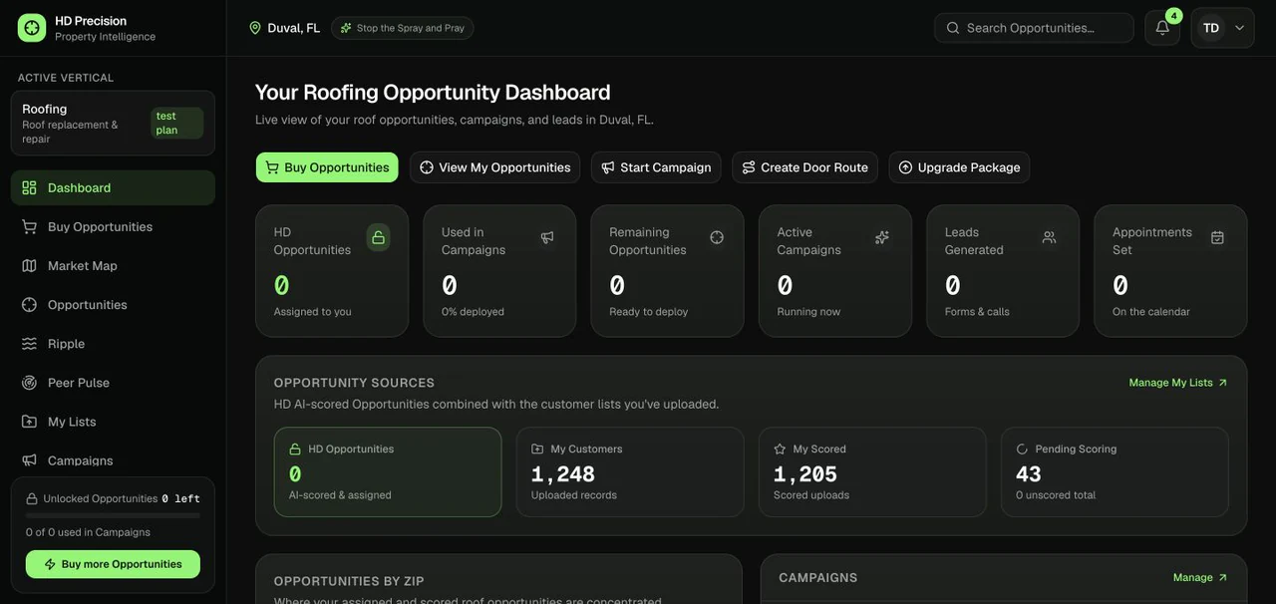Click the Ripple waves icon in sidebar
Viewport: 1276px width, 604px height.
(29, 343)
